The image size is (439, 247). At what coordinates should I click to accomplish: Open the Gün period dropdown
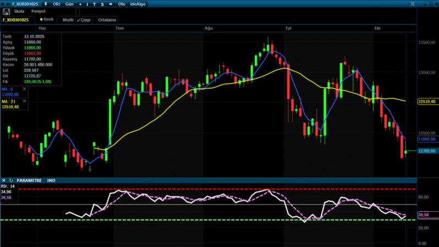click(x=70, y=4)
